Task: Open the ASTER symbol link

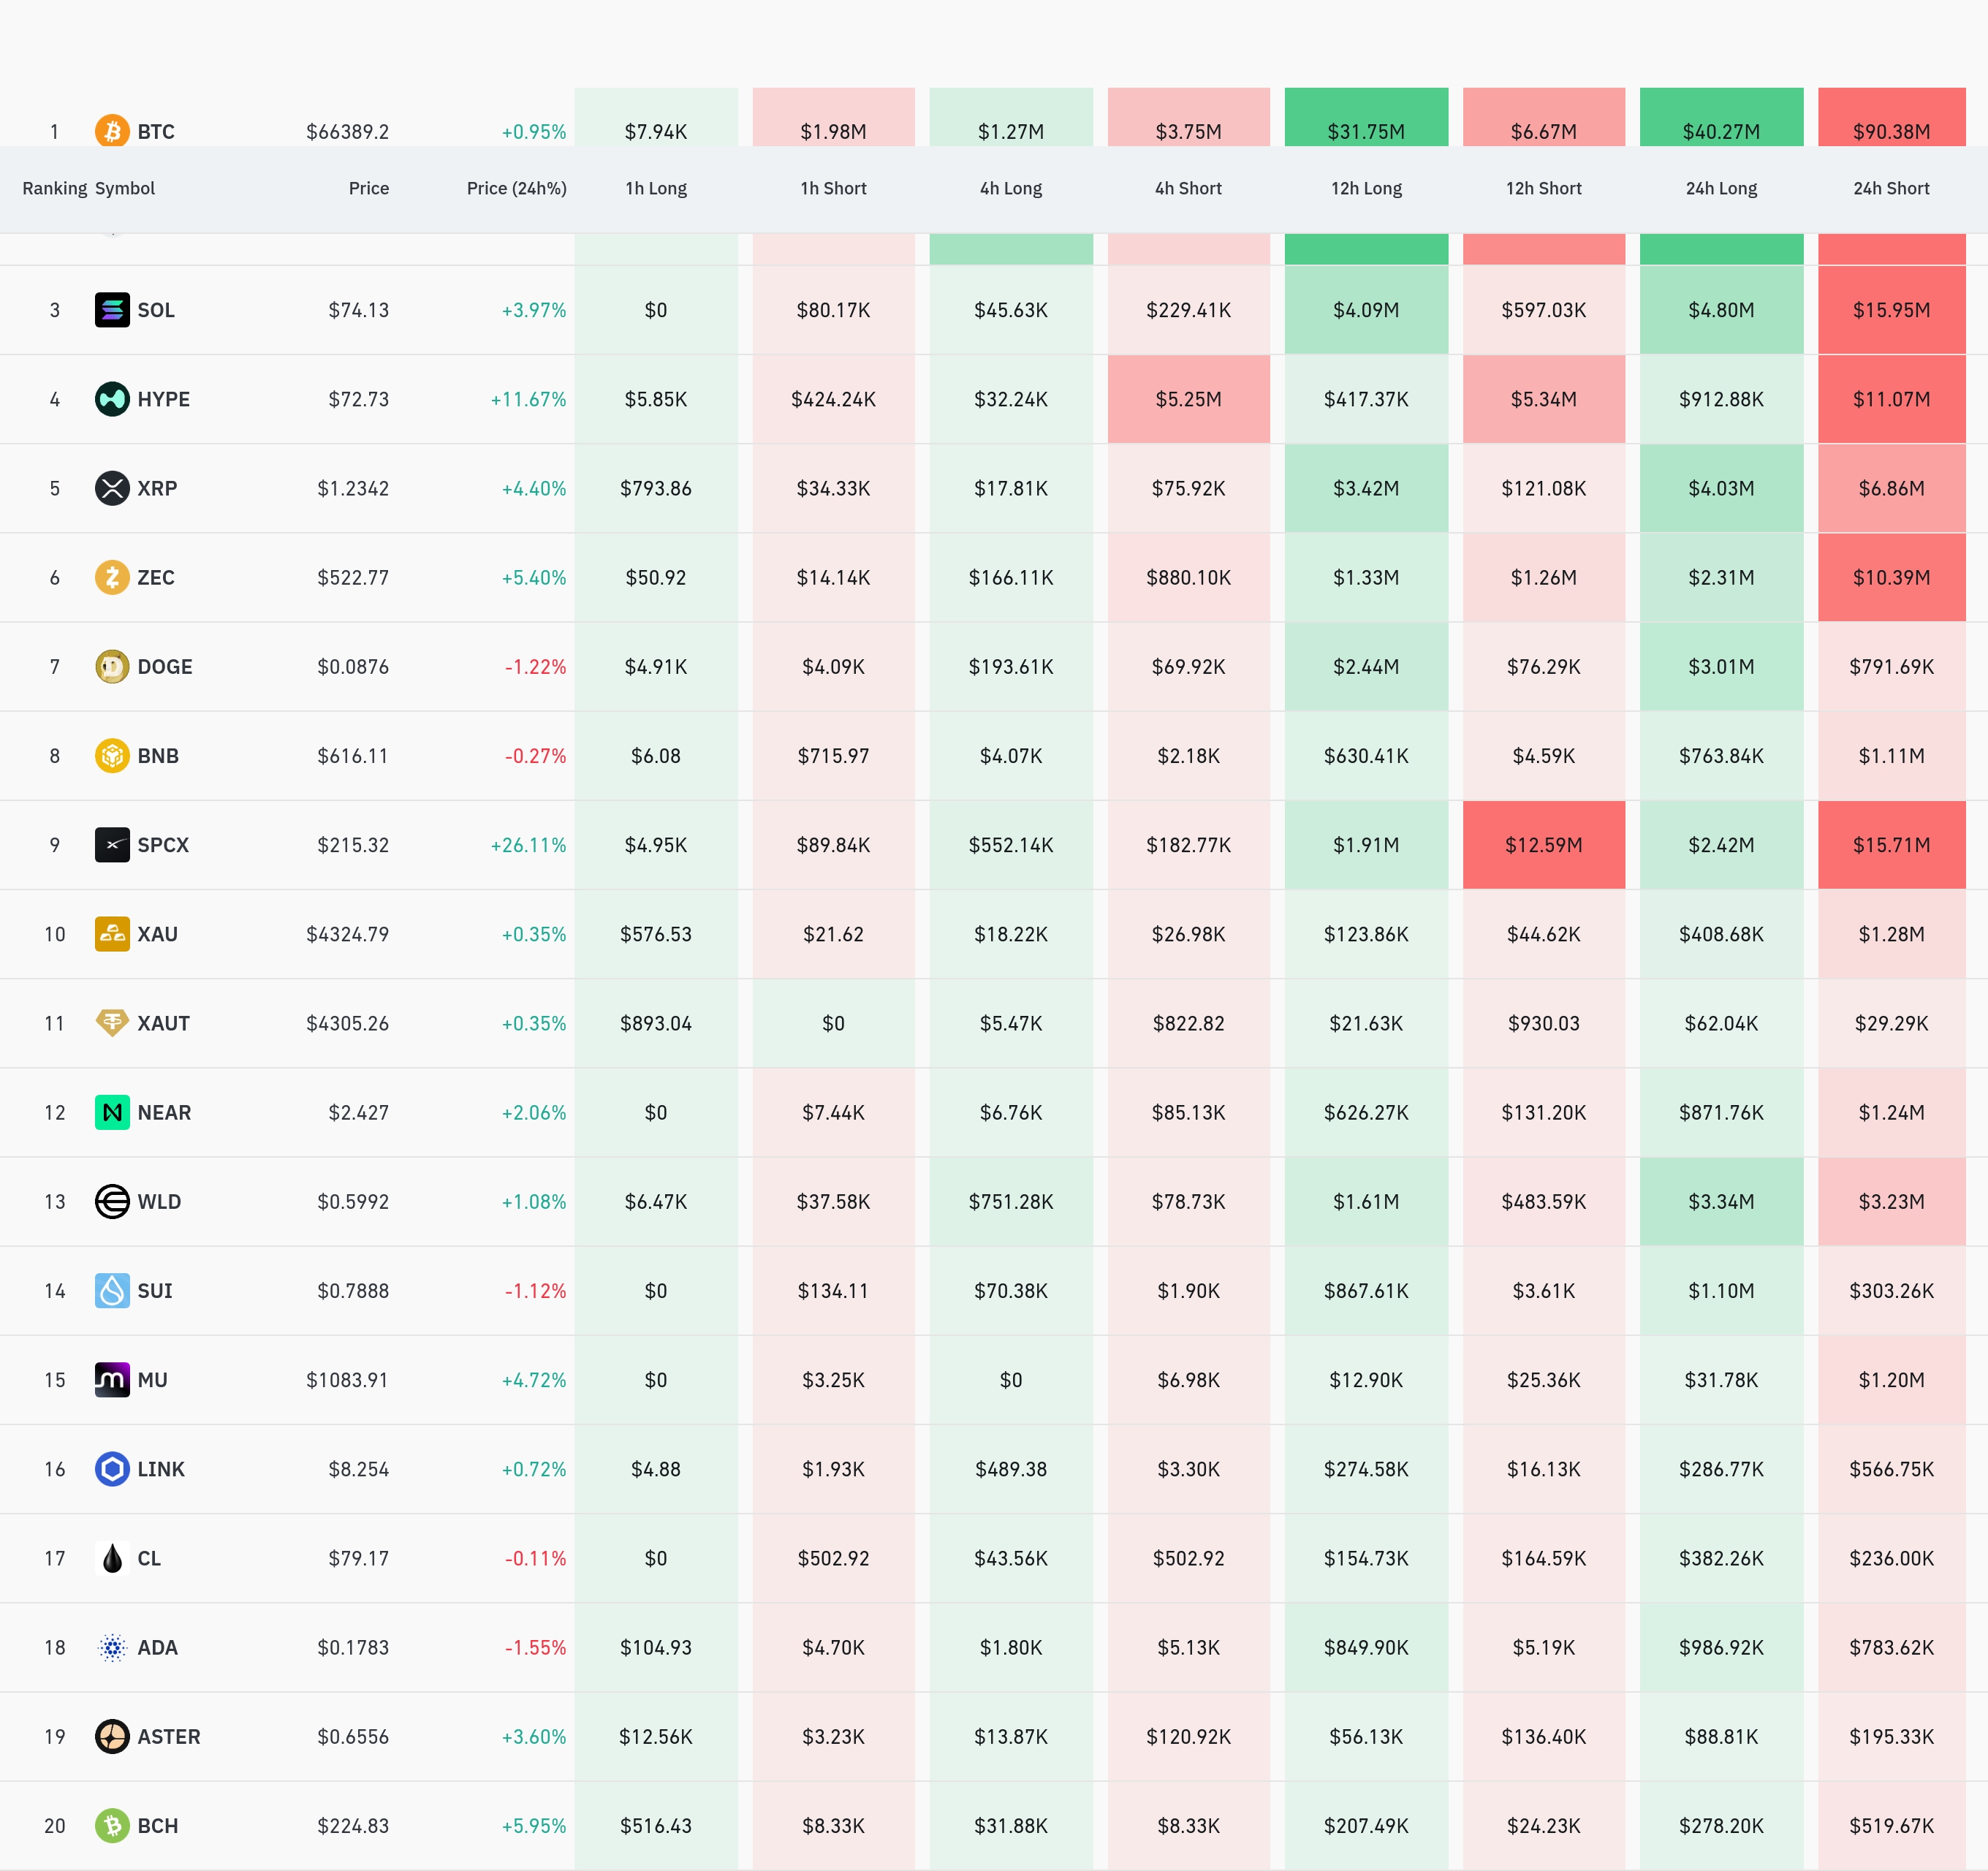Action: [x=169, y=1736]
